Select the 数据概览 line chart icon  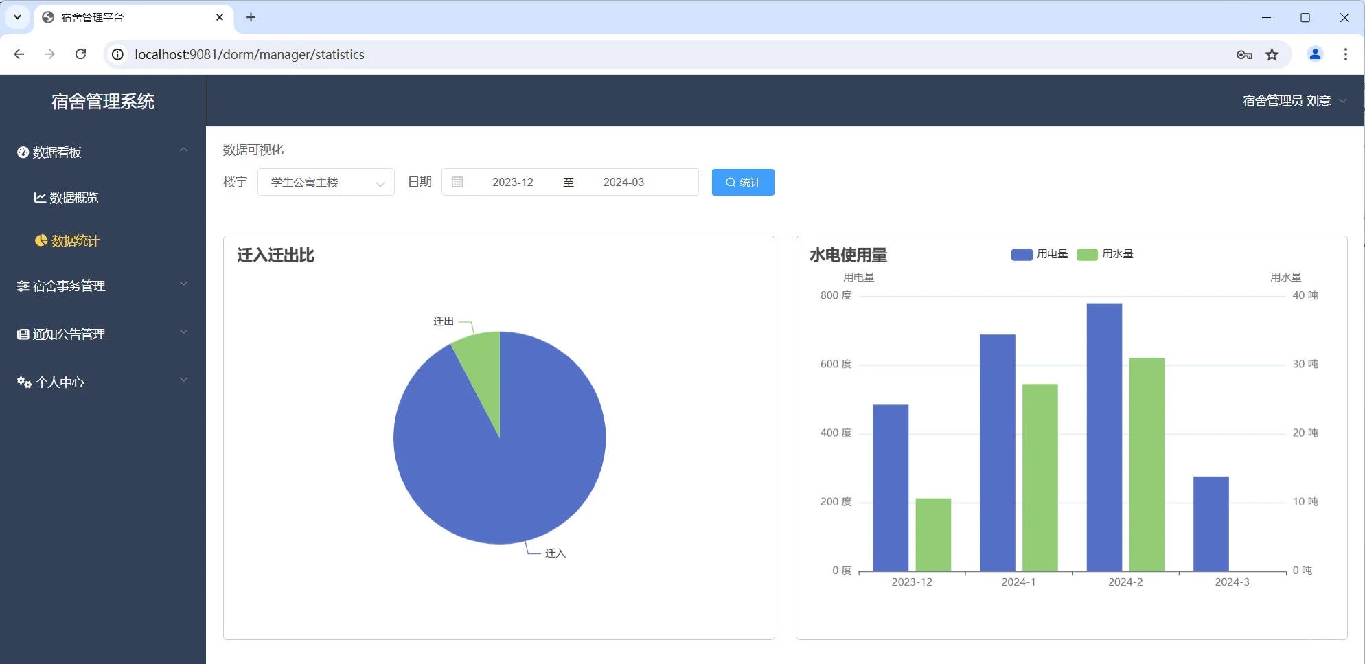tap(40, 198)
